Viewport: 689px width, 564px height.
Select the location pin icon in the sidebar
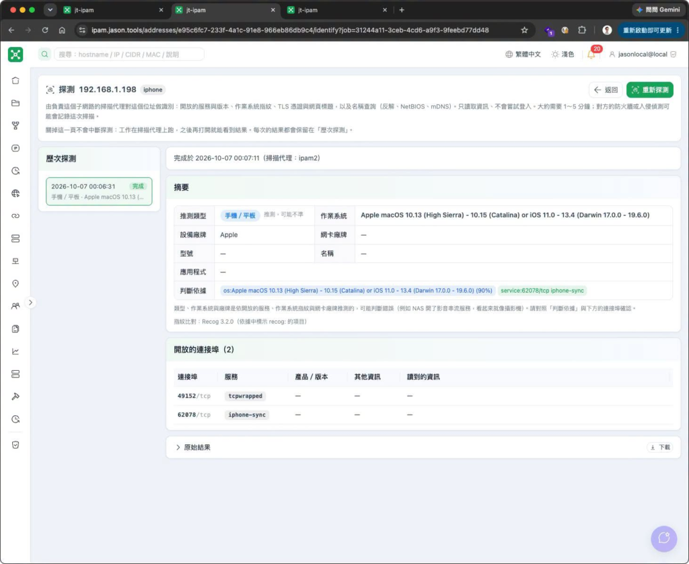coord(15,283)
